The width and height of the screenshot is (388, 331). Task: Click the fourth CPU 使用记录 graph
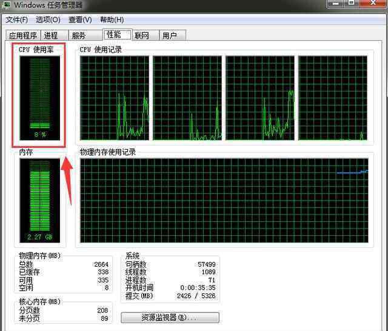333,98
